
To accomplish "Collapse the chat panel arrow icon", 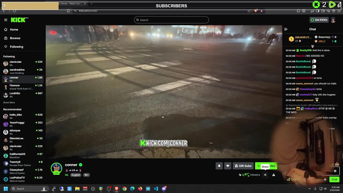I will [x=286, y=29].
